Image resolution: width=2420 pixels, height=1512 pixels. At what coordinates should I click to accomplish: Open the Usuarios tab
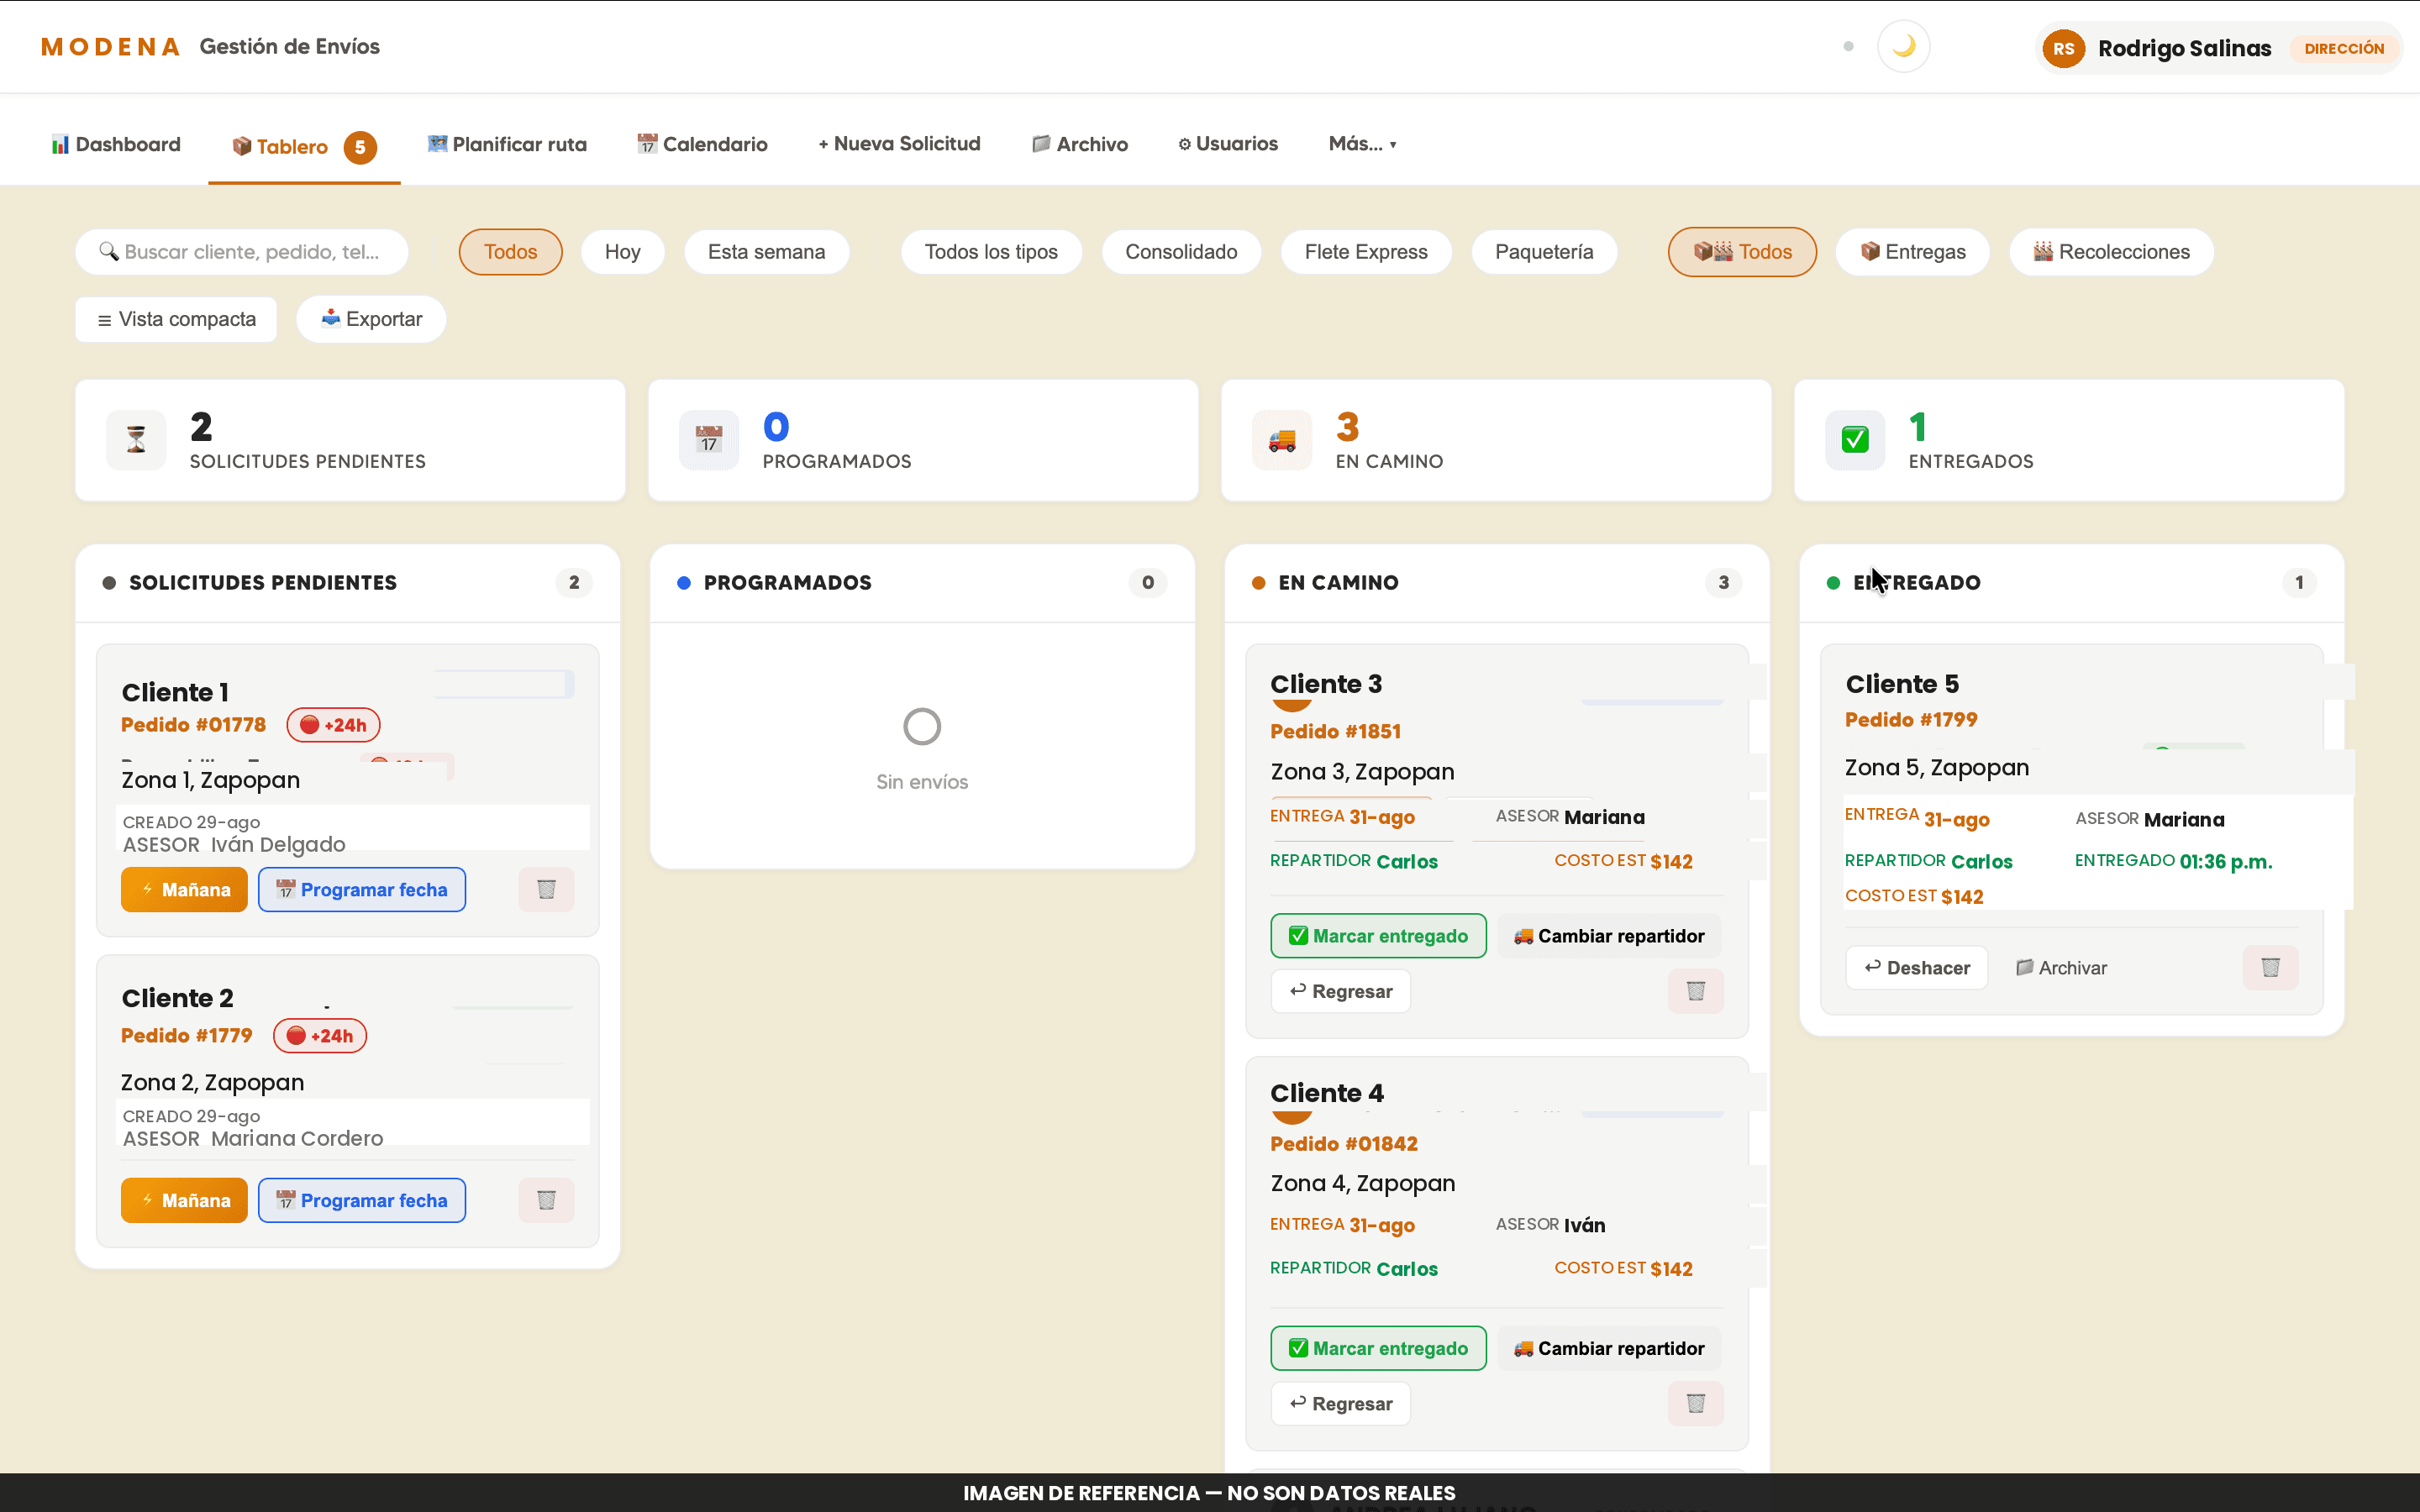pyautogui.click(x=1228, y=144)
